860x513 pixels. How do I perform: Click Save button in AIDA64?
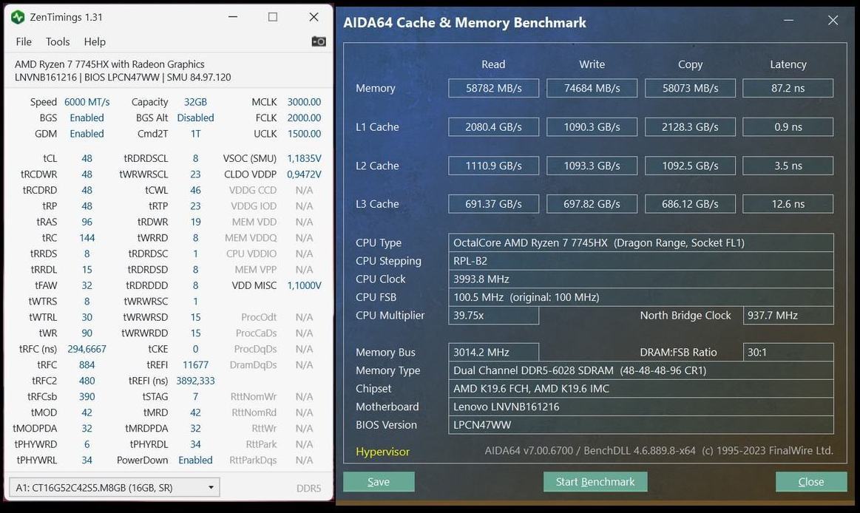379,482
